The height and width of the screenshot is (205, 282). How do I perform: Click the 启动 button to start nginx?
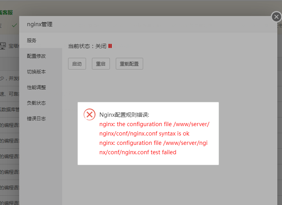(77, 64)
